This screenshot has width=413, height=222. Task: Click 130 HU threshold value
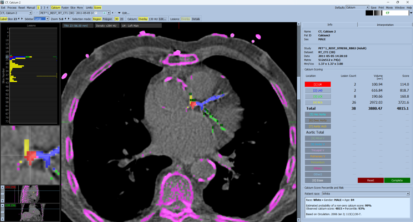click(153, 19)
